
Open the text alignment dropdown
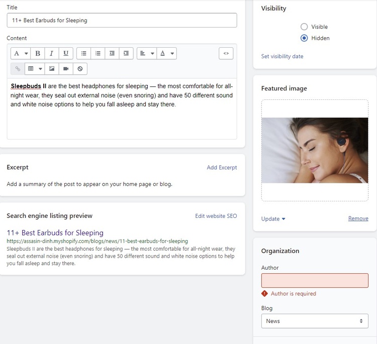click(146, 53)
